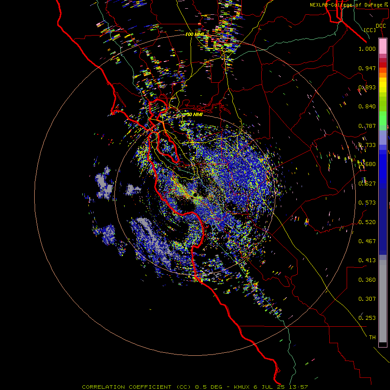Pick the red segment of the color bar

coord(383,65)
